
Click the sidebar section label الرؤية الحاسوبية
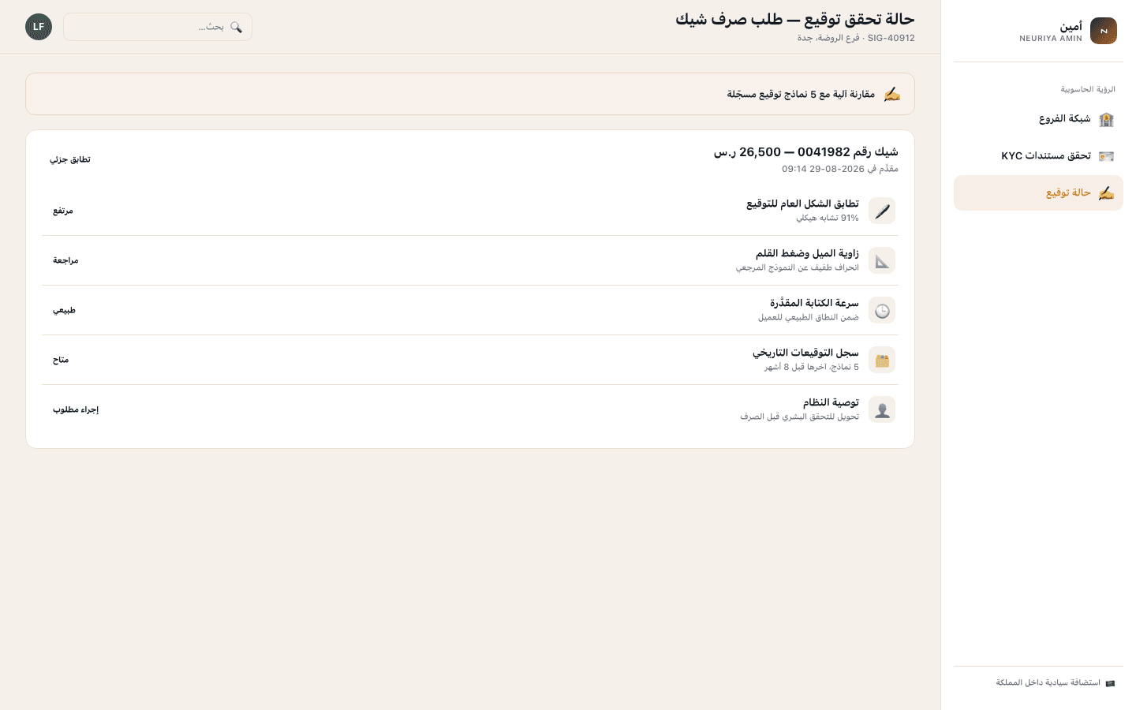1088,89
